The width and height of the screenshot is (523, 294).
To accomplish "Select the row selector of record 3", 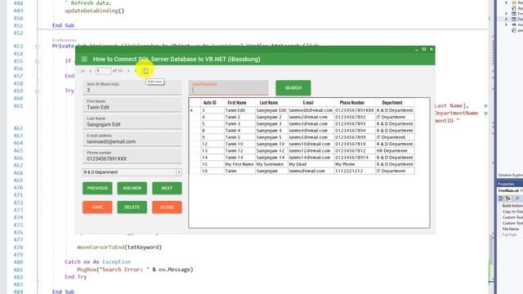I will (194, 110).
